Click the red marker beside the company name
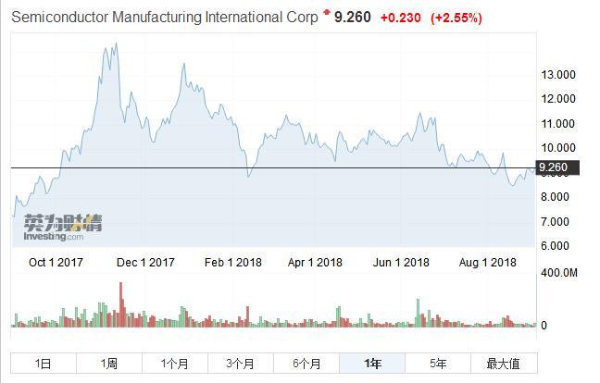 pyautogui.click(x=326, y=15)
